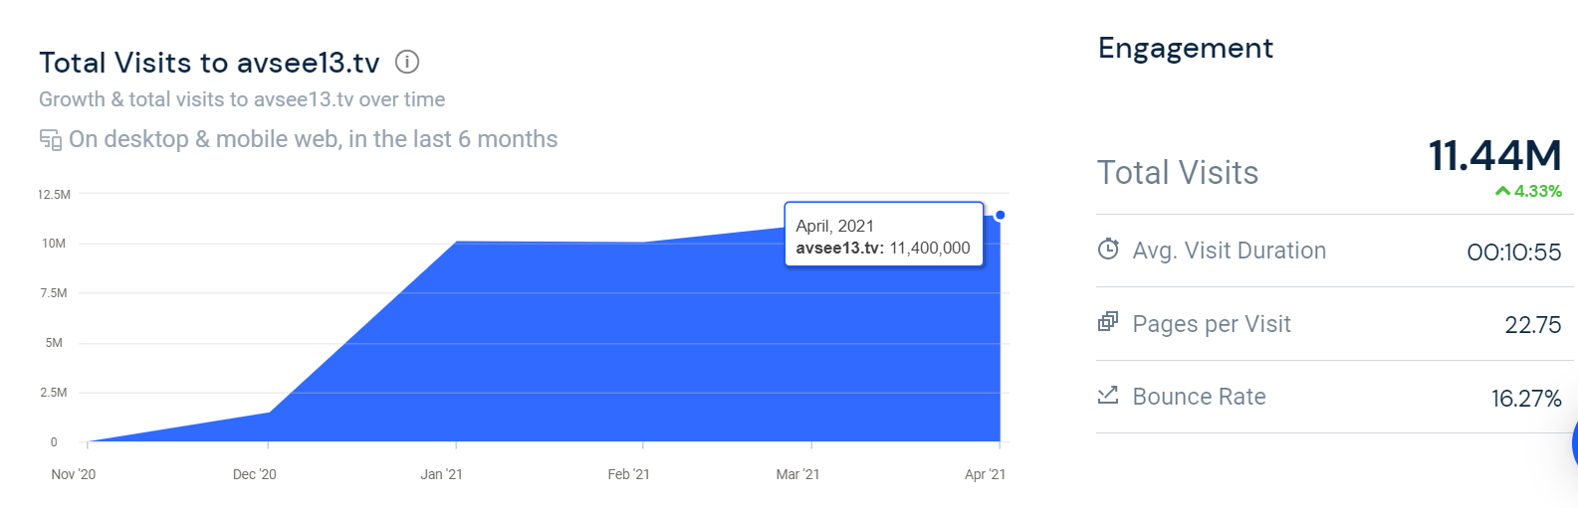The width and height of the screenshot is (1578, 508).
Task: Click the 4.33% growth percentage
Action: pos(1538,191)
